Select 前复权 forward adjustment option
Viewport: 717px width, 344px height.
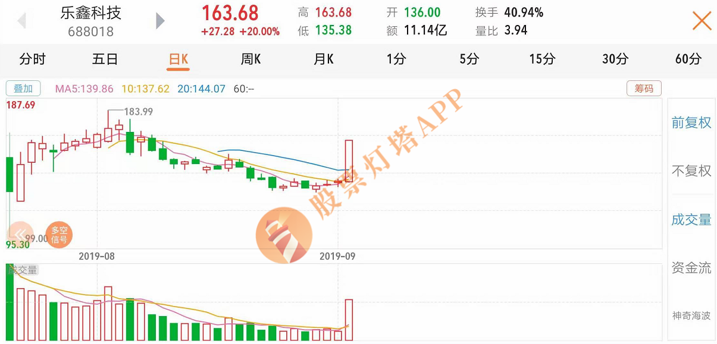click(691, 123)
